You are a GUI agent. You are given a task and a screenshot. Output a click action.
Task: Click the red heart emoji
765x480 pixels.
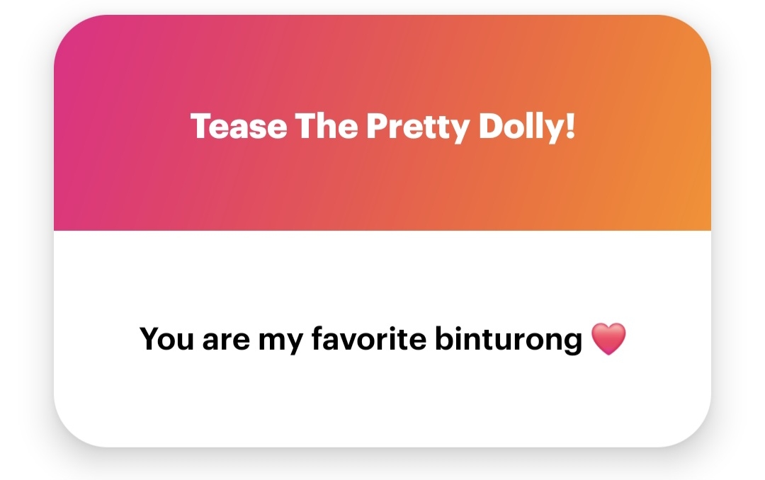tap(608, 339)
